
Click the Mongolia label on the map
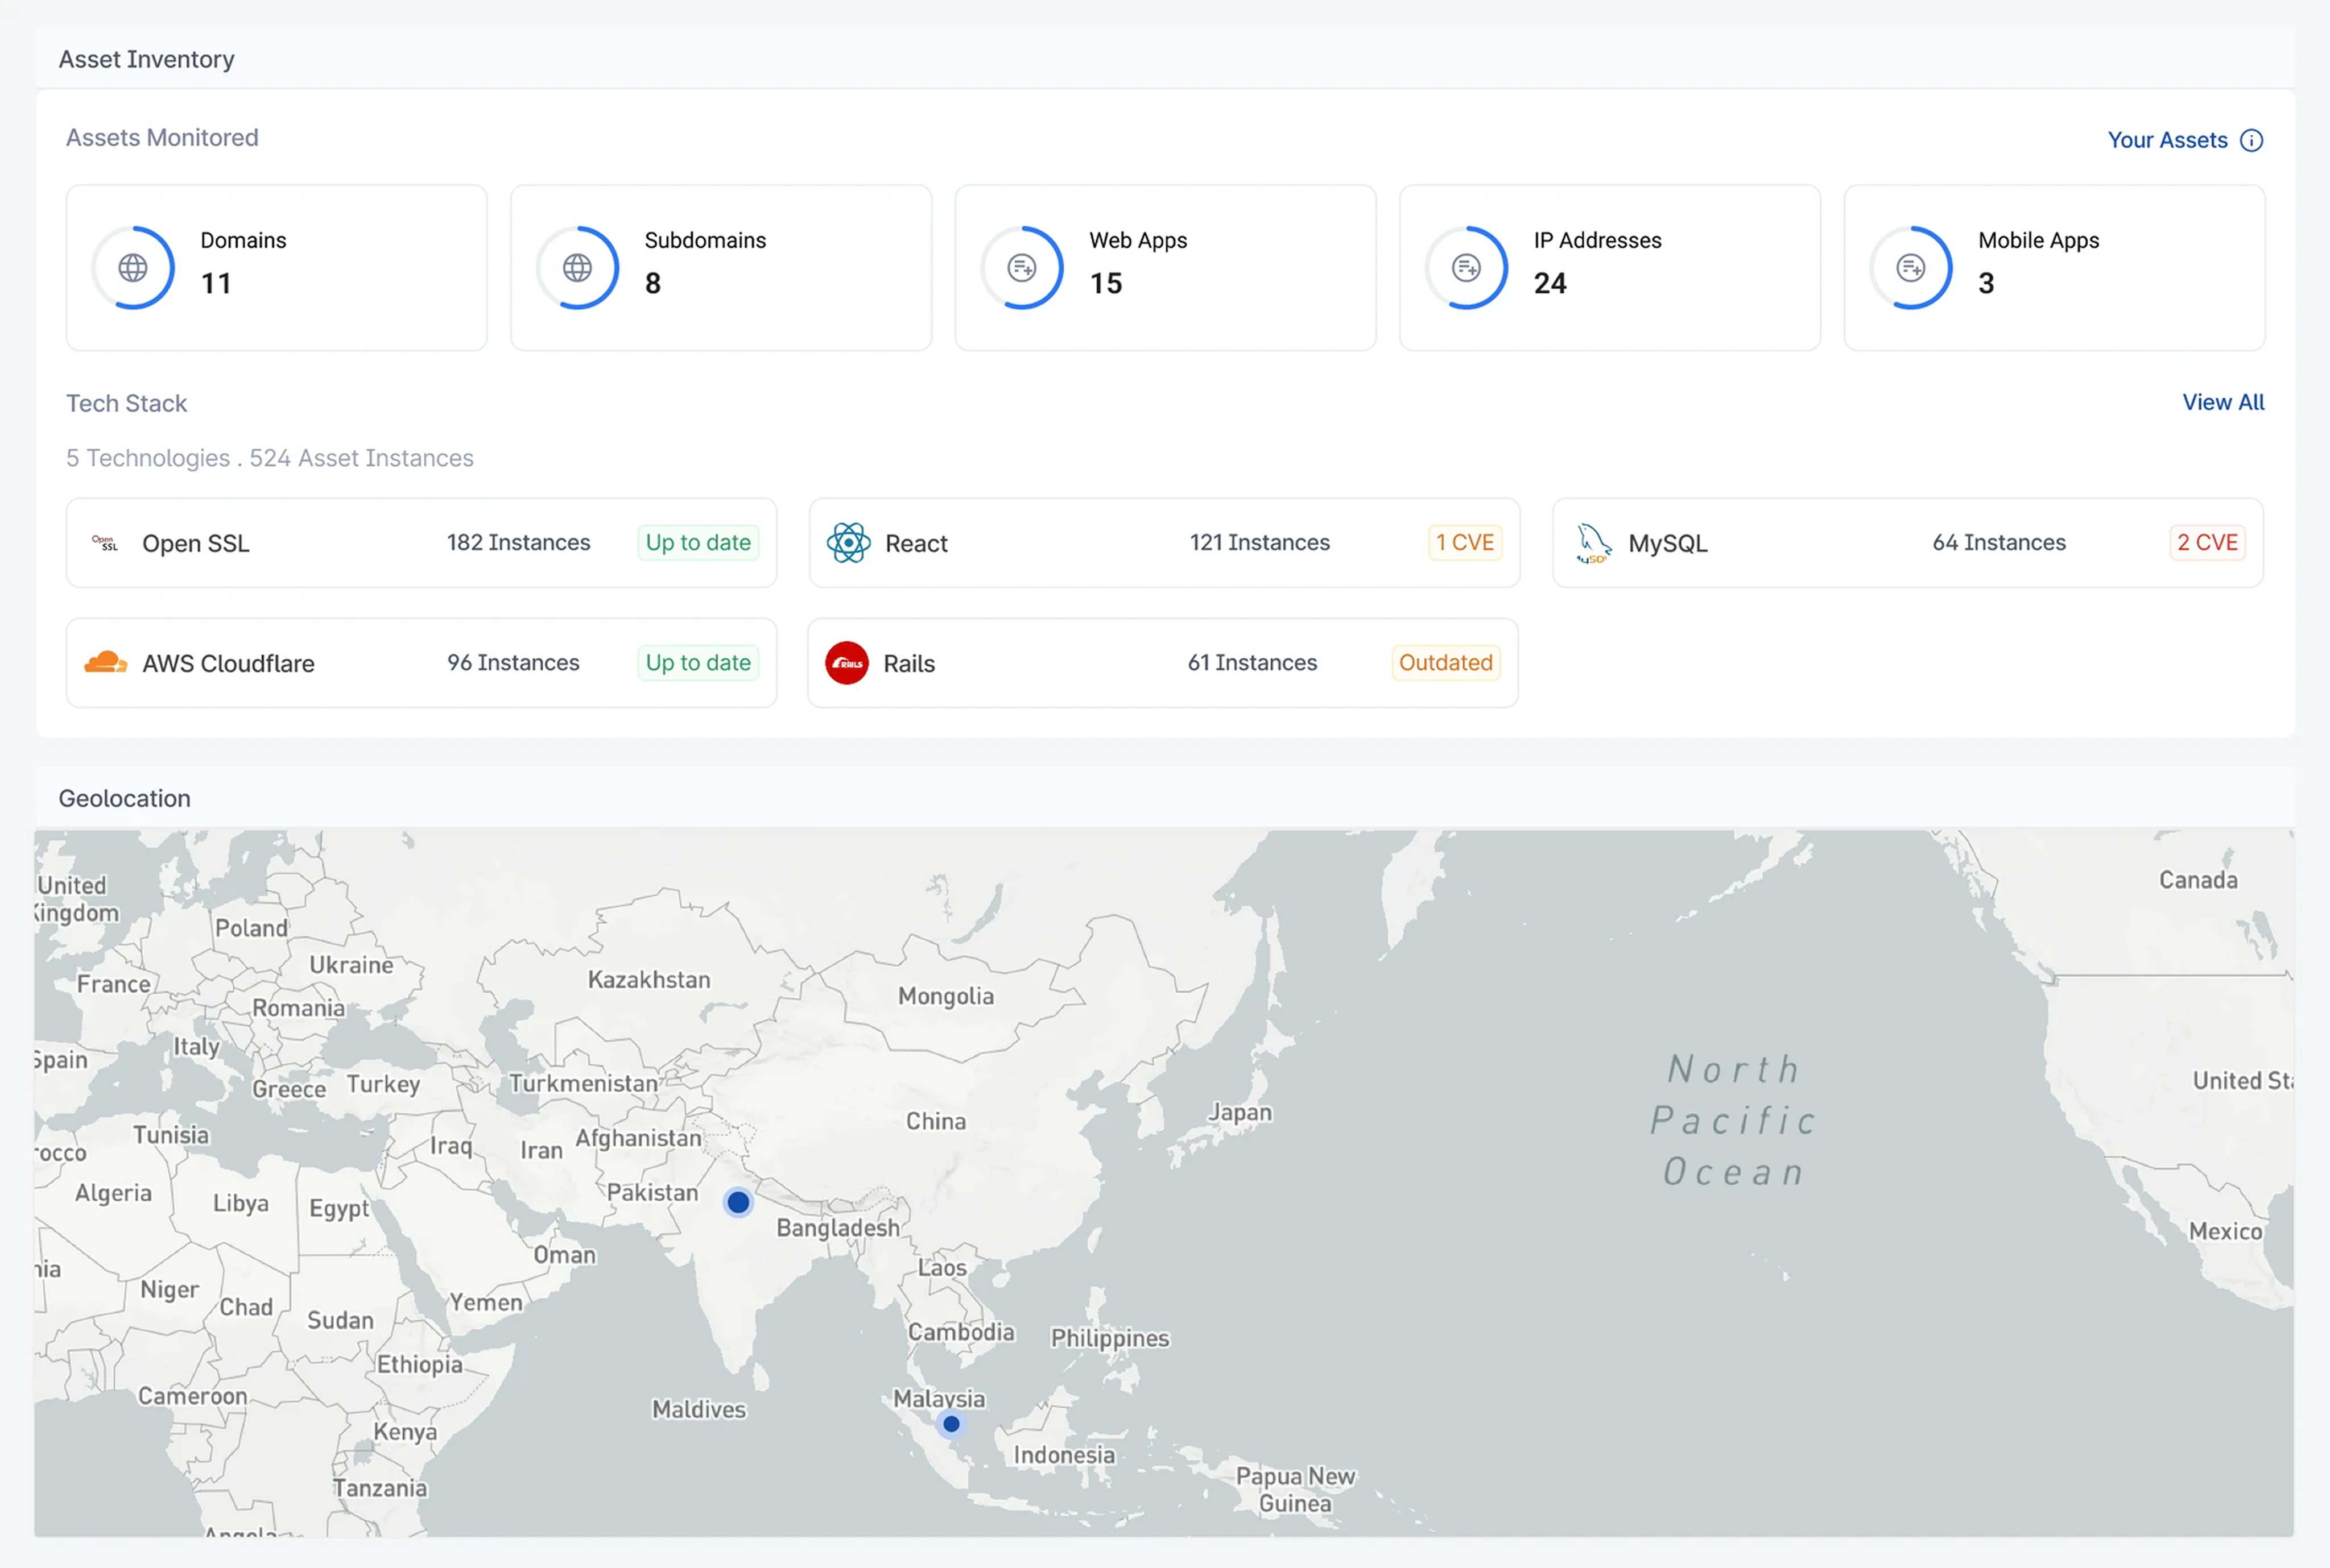click(x=947, y=997)
